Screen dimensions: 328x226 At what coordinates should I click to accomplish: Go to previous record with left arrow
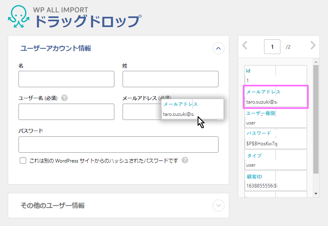pyautogui.click(x=245, y=45)
